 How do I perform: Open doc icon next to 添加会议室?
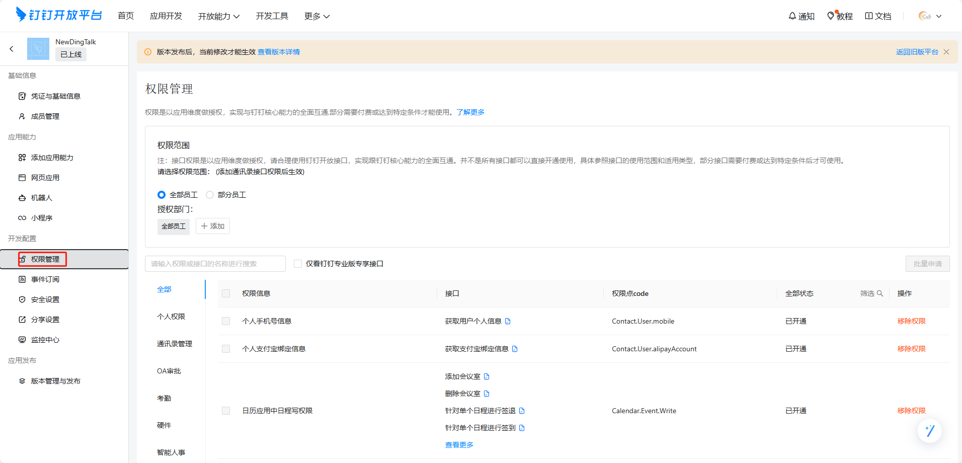pyautogui.click(x=487, y=376)
